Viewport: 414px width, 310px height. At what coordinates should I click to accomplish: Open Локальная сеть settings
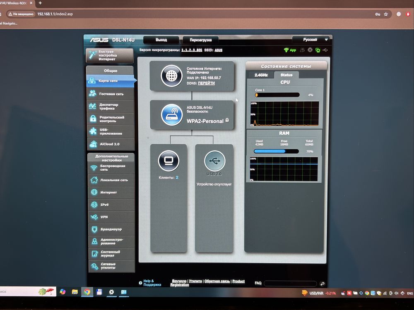[x=111, y=180]
